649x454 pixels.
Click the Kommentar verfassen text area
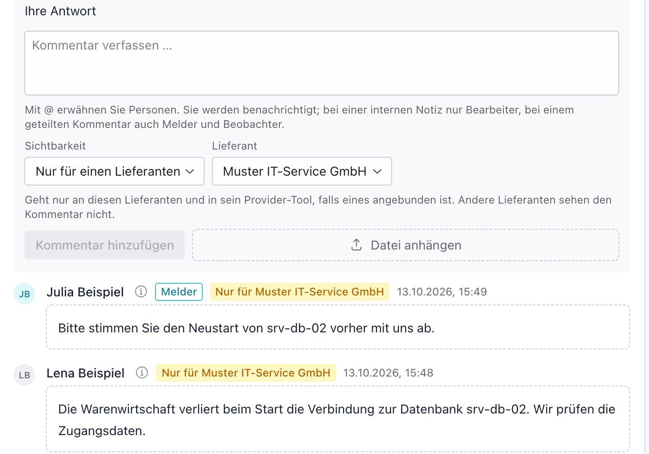(322, 63)
